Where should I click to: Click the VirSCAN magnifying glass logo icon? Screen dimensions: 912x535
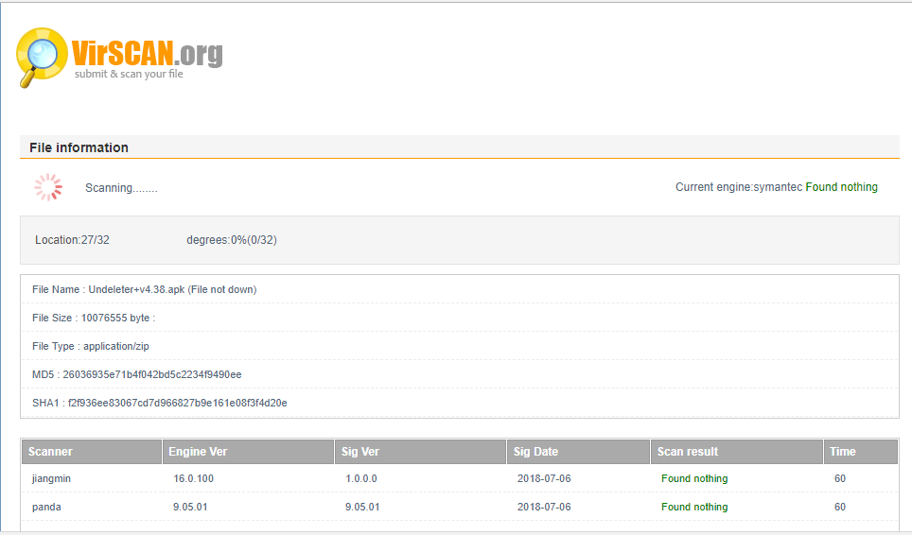42,58
